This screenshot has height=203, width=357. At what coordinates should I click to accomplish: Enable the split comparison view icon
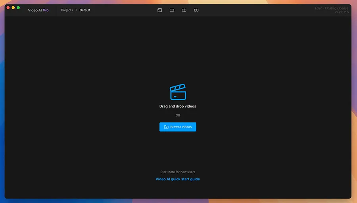[x=184, y=10]
